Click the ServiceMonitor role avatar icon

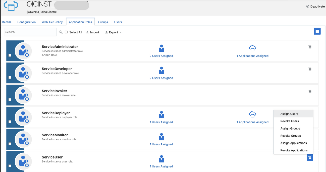(23, 139)
